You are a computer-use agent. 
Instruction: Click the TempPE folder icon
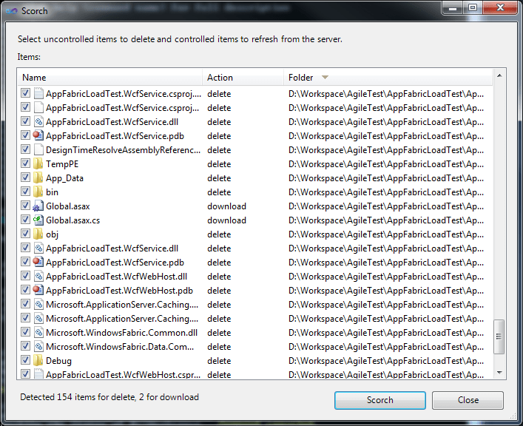click(x=38, y=164)
